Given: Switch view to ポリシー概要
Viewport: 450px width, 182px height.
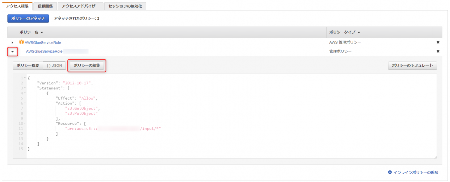Looking at the screenshot, I should (28, 65).
